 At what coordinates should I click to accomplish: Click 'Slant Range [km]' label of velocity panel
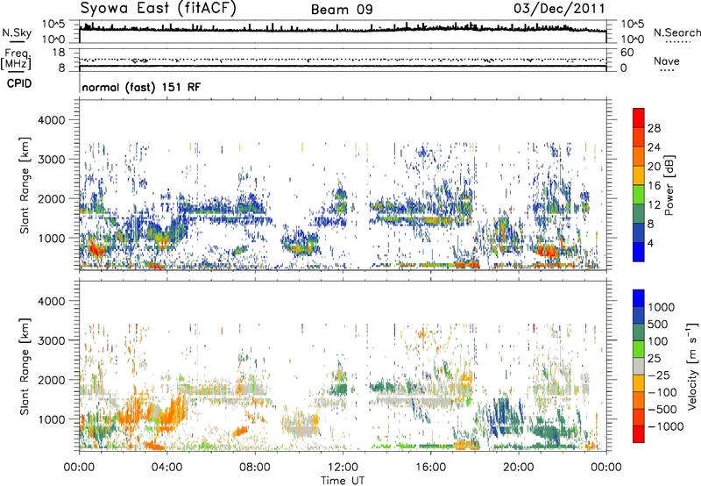point(25,366)
